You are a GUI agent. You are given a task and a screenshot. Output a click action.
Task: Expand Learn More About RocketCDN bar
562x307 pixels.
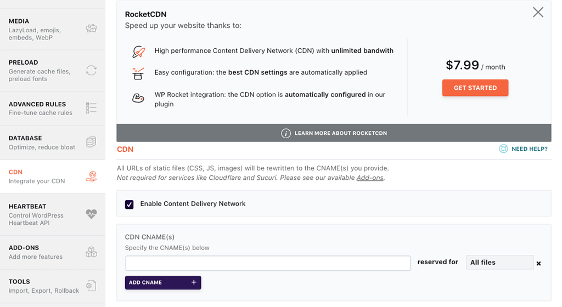pos(334,133)
